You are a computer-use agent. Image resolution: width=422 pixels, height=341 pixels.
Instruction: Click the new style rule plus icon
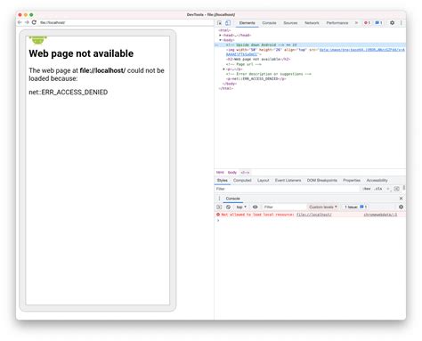click(387, 189)
